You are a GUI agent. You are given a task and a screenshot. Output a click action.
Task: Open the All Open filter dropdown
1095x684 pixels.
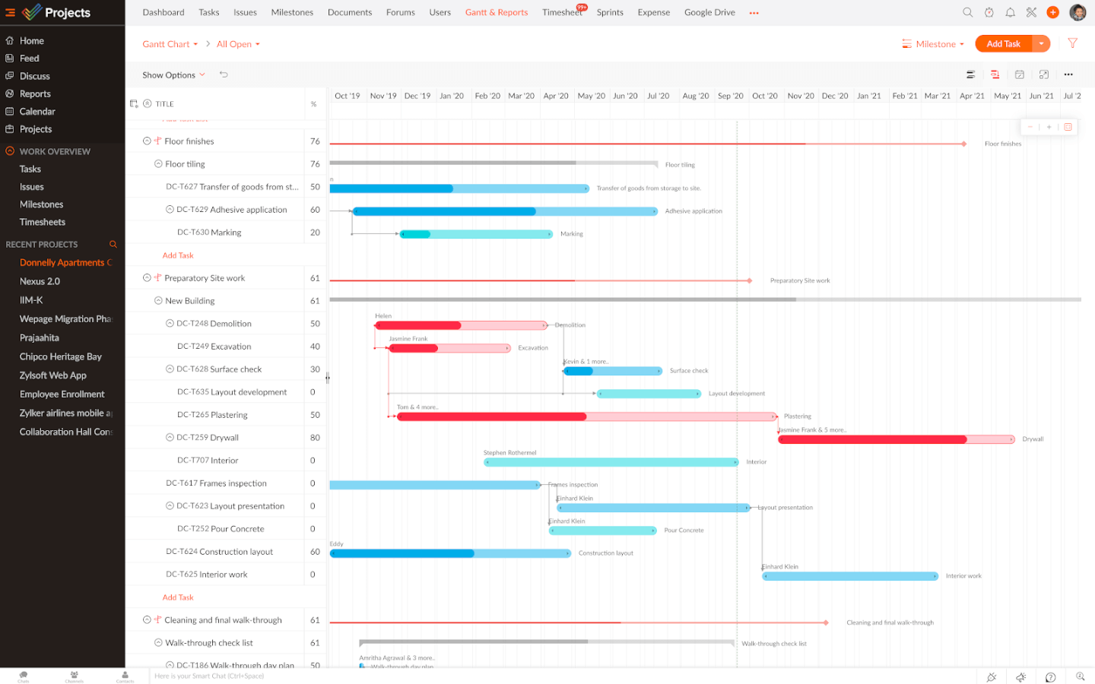tap(238, 44)
